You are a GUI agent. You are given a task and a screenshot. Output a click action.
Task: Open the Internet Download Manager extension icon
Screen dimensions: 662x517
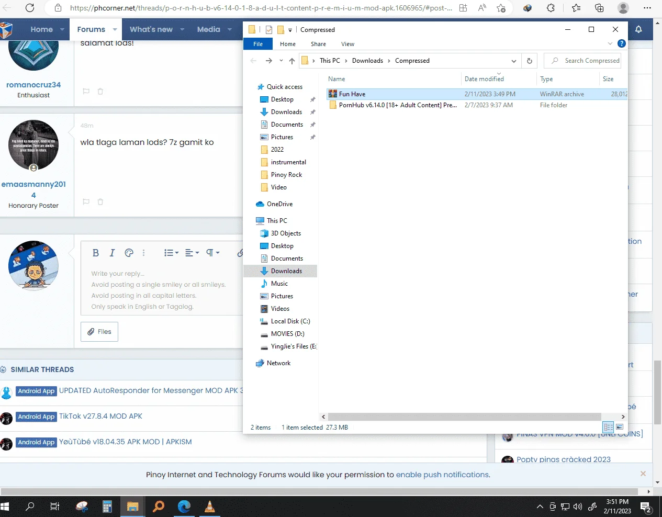(x=528, y=8)
